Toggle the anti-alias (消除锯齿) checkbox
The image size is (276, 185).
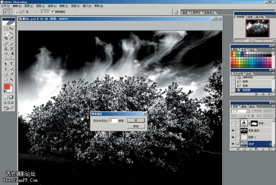point(53,12)
